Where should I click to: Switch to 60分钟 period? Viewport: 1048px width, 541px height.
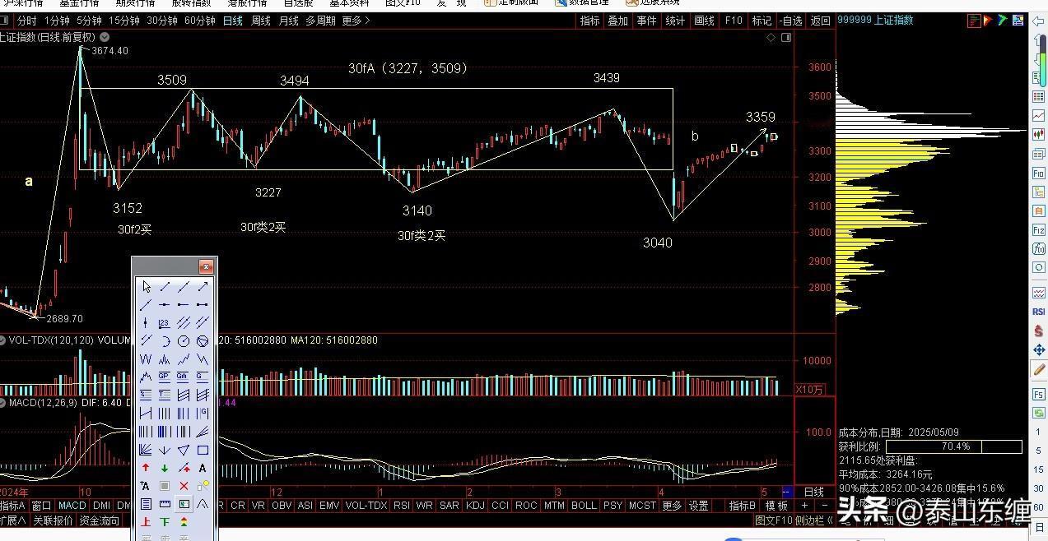(200, 21)
